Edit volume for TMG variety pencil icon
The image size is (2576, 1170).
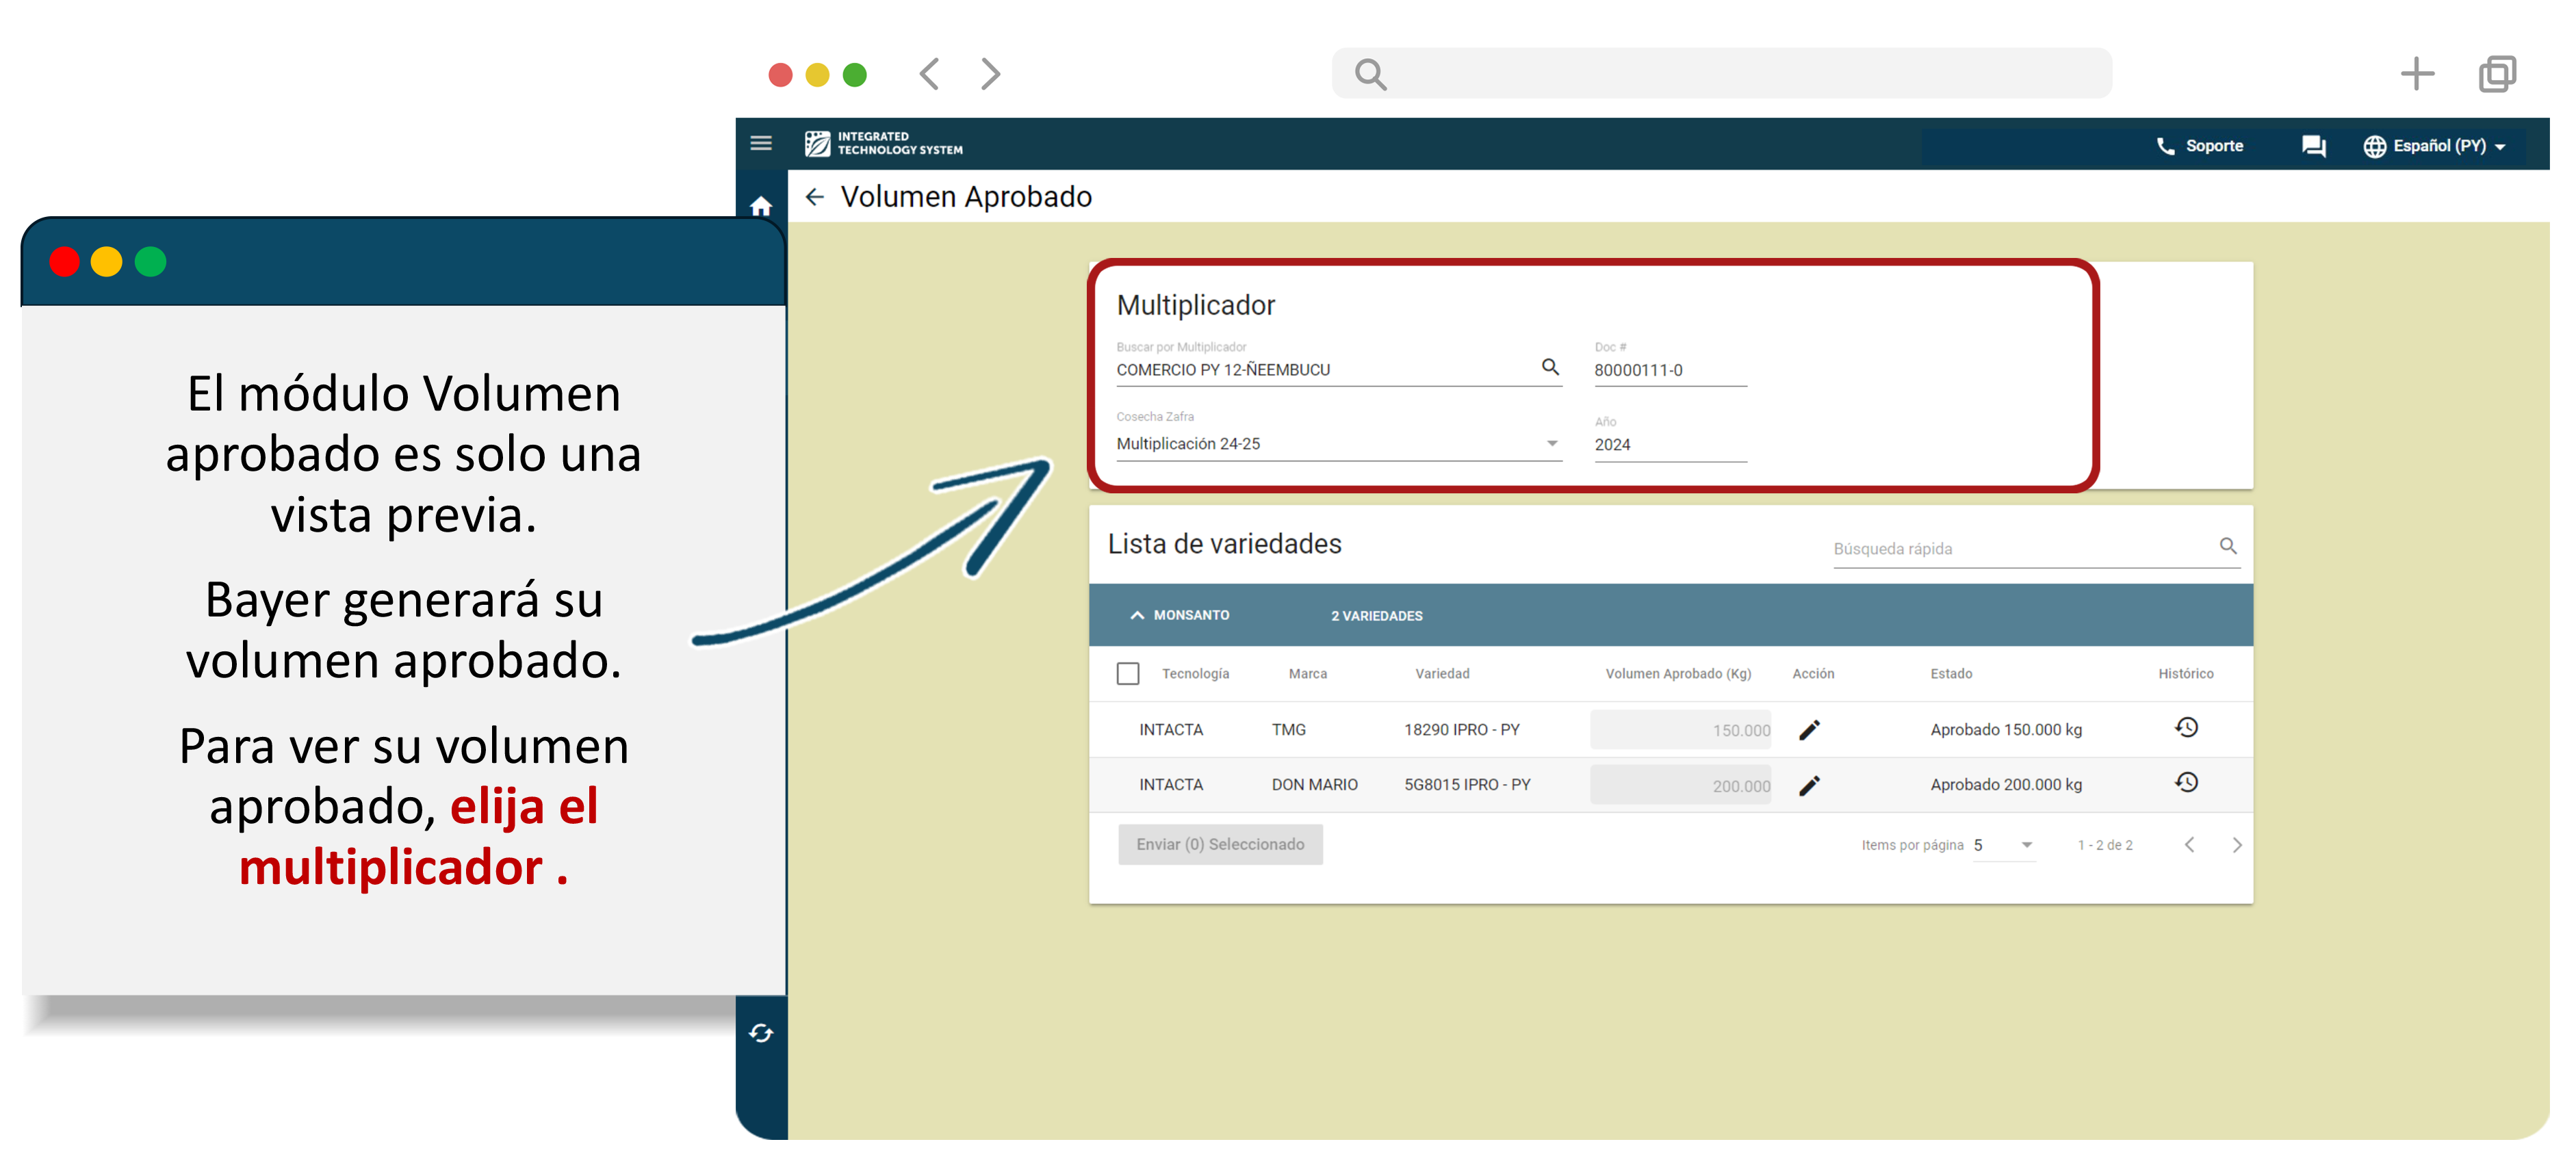coord(1809,730)
